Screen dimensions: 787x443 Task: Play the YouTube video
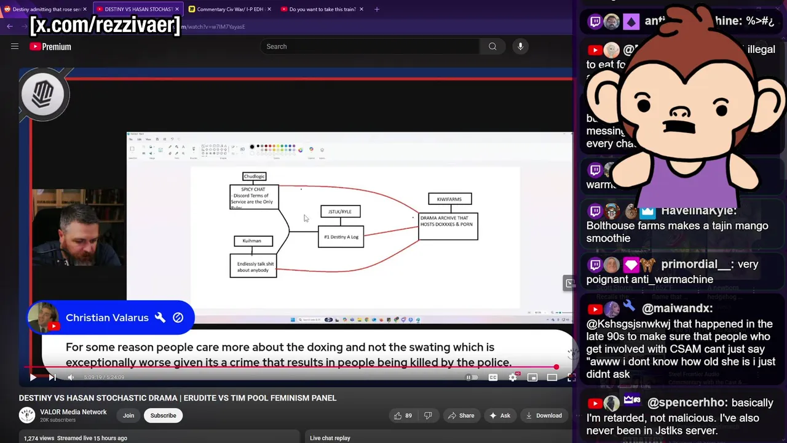(x=33, y=377)
